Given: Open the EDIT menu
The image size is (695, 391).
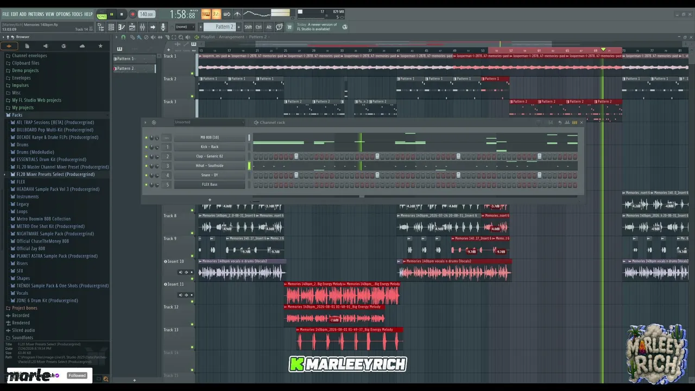Looking at the screenshot, I should (x=14, y=14).
